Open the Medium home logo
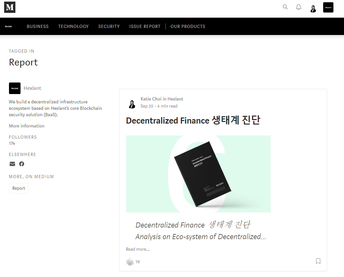 10,7
